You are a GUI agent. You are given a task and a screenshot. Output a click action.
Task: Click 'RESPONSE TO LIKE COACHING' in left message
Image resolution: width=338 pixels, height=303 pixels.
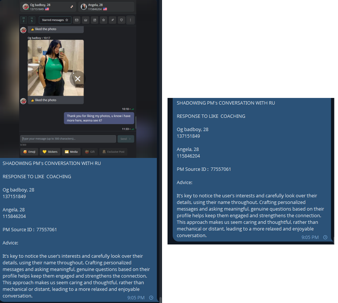[37, 176]
